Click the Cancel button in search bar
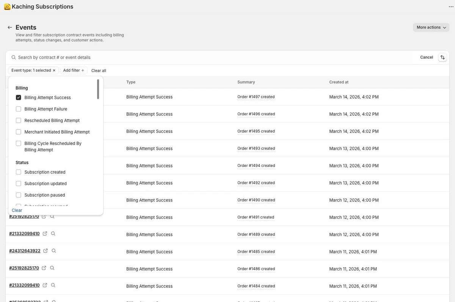 click(427, 57)
